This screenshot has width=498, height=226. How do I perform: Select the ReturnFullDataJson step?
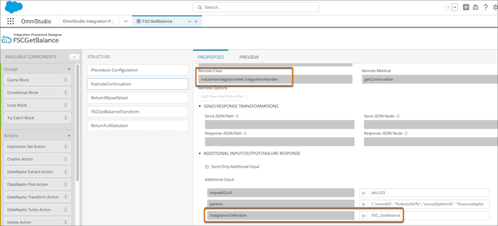(138, 126)
